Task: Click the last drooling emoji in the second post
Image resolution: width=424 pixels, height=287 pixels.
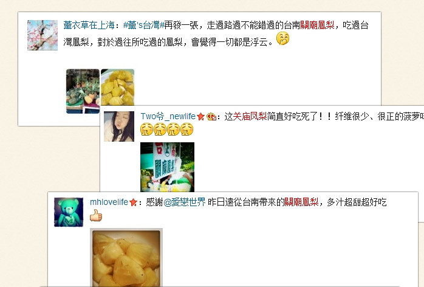Action: (187, 129)
